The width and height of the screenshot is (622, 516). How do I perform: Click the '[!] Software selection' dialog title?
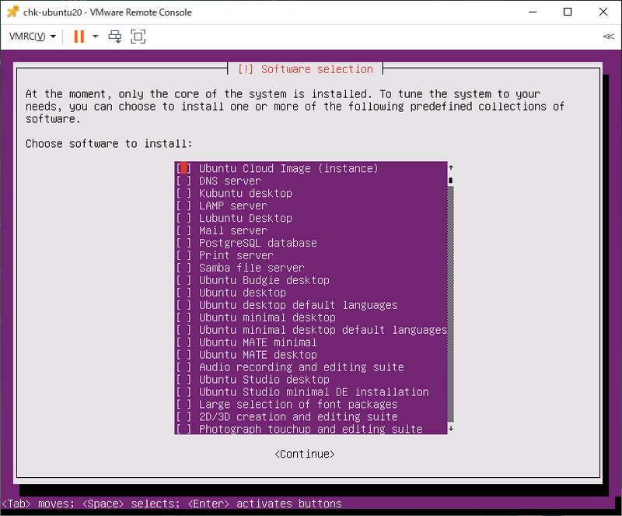click(x=306, y=69)
